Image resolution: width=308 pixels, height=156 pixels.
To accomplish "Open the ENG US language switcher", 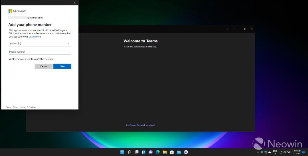I will pyautogui.click(x=275, y=152).
